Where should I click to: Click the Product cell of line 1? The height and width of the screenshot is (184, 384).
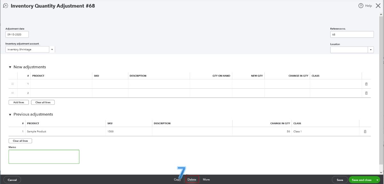click(61, 84)
